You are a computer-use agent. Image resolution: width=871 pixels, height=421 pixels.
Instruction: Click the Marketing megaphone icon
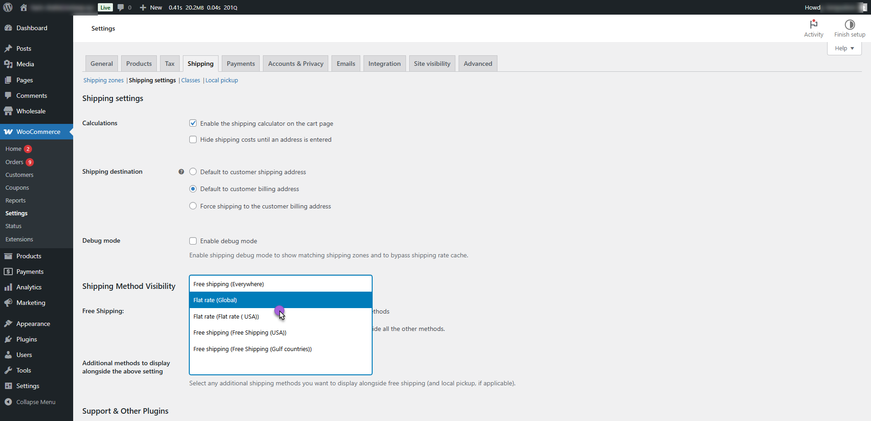pyautogui.click(x=8, y=303)
